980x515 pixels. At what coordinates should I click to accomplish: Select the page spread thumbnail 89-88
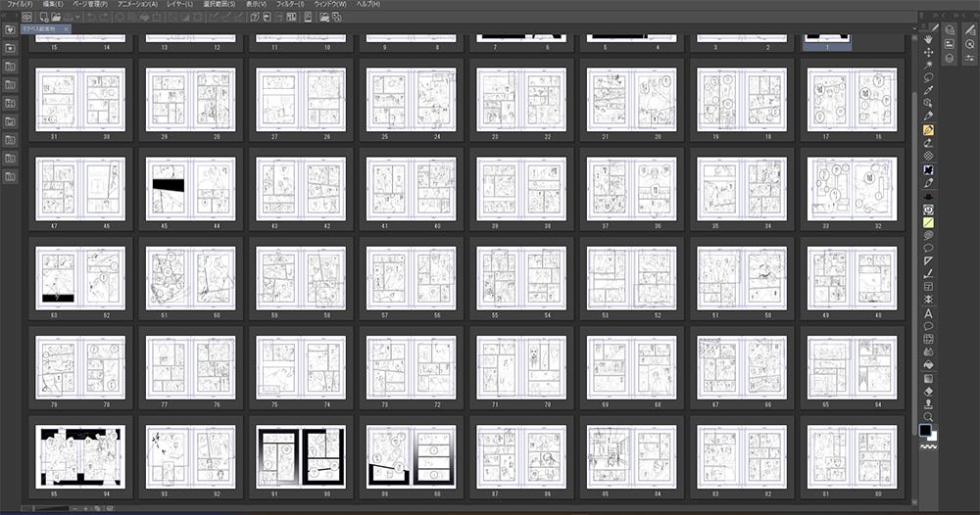412,457
